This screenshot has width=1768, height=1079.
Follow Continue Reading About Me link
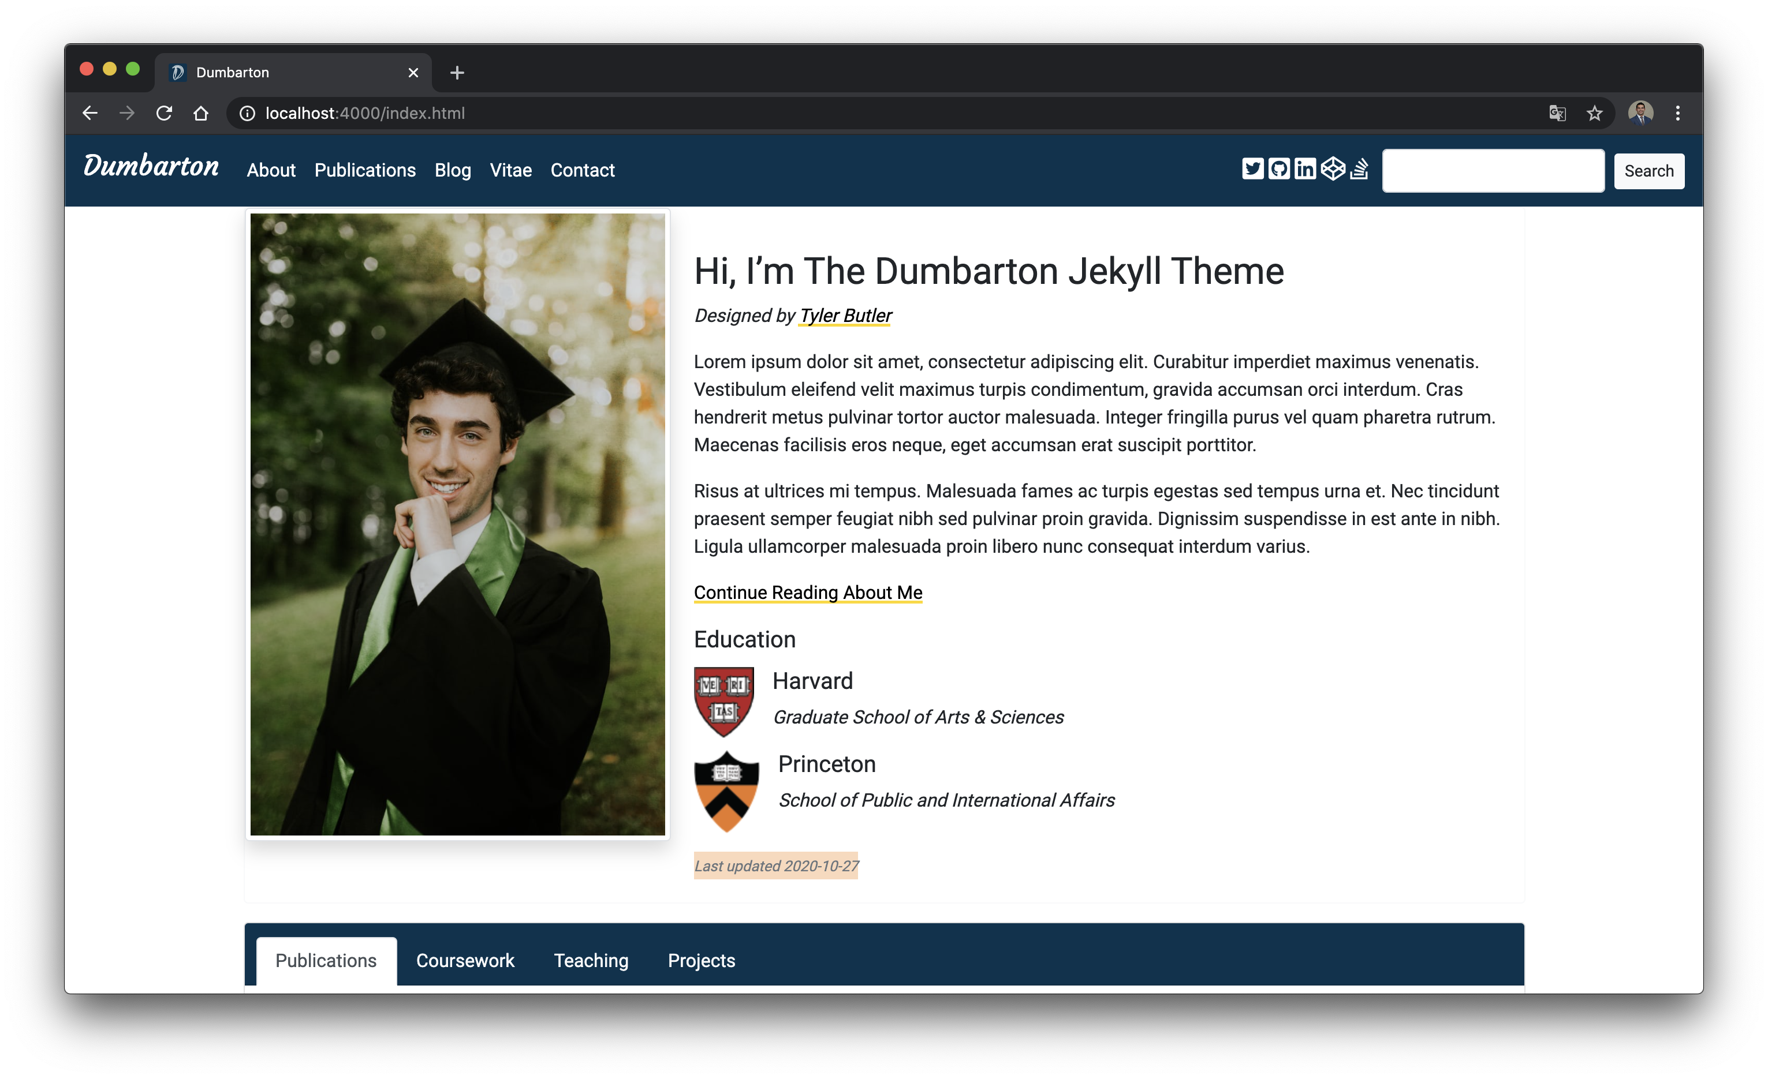click(808, 593)
